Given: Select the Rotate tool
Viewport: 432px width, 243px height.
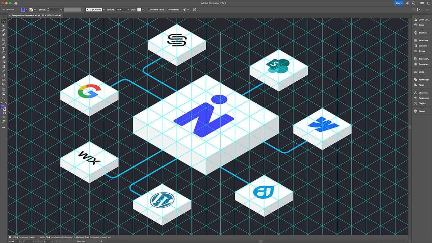Looking at the screenshot, I should pyautogui.click(x=4, y=53).
